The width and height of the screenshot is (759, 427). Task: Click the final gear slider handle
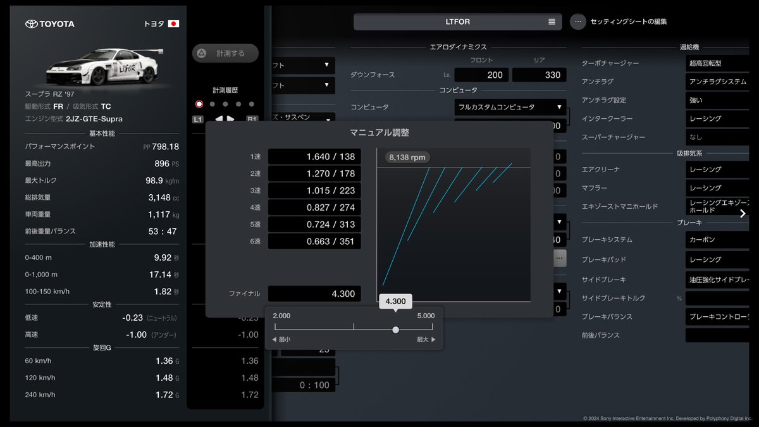click(395, 330)
